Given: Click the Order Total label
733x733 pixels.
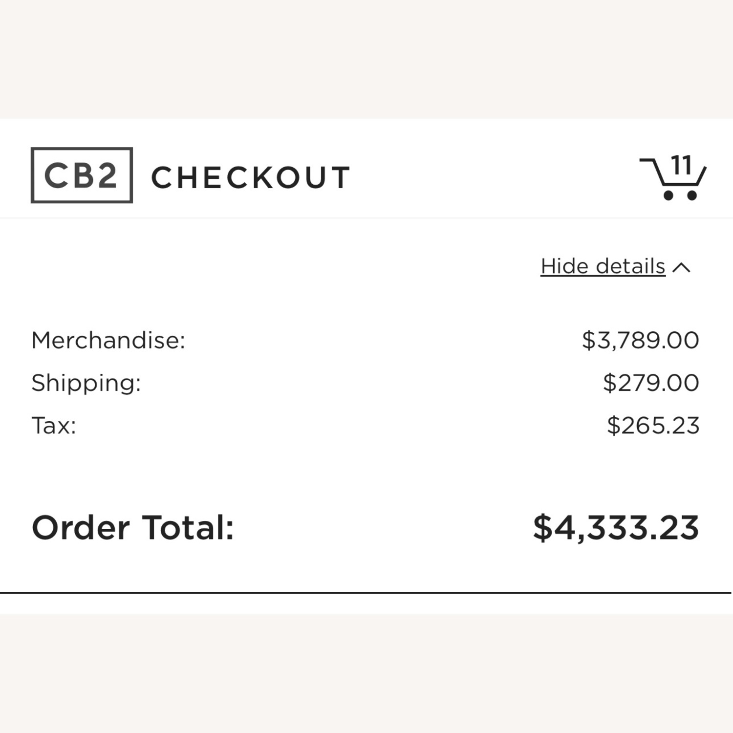Looking at the screenshot, I should [133, 528].
